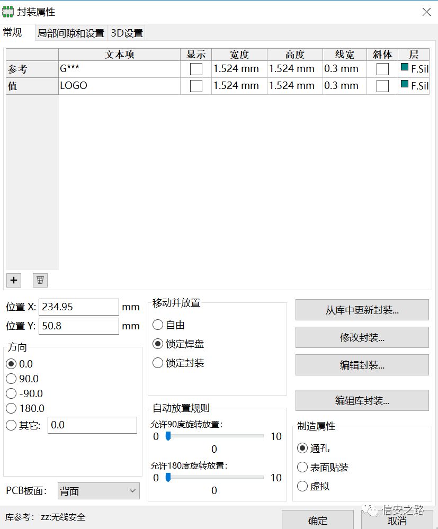
Task: Click the 其它 angle input field
Action: pos(92,425)
